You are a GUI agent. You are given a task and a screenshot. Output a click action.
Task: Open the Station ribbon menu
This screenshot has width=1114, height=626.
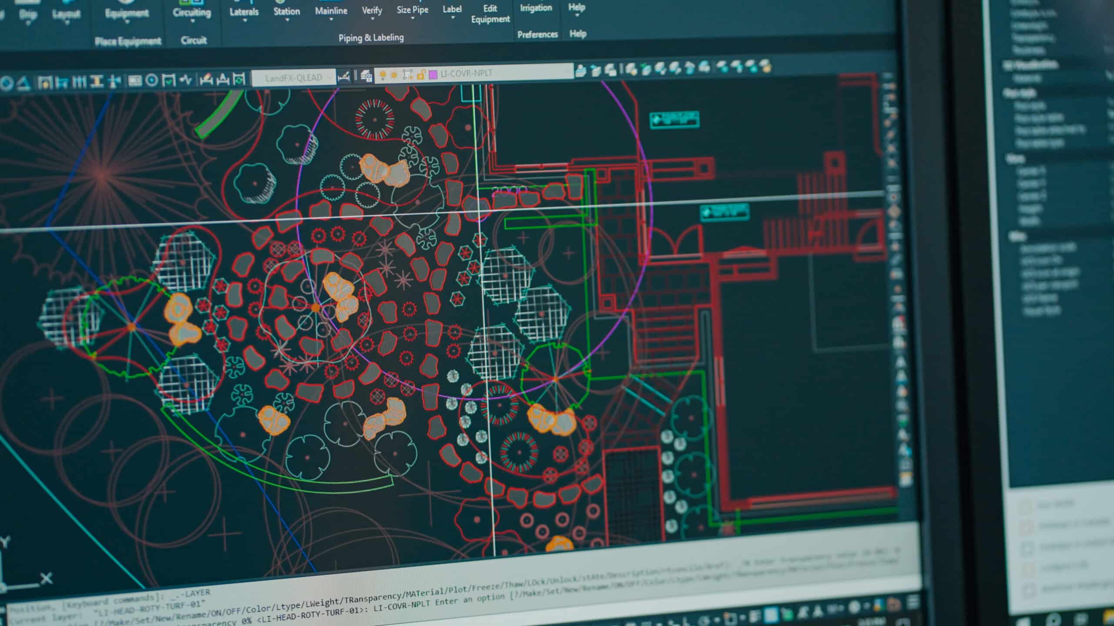coord(286,13)
